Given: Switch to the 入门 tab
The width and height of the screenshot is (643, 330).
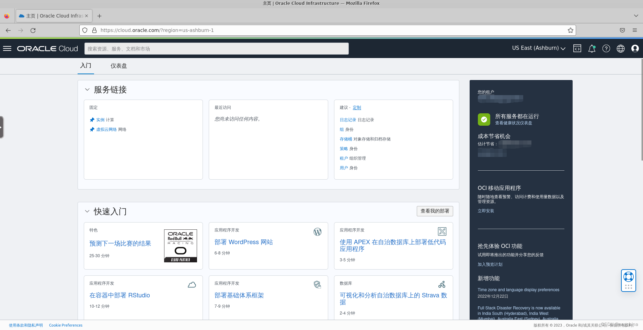Looking at the screenshot, I should pyautogui.click(x=85, y=66).
